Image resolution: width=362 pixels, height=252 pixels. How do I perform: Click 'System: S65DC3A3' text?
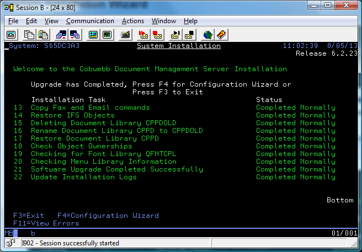point(44,46)
